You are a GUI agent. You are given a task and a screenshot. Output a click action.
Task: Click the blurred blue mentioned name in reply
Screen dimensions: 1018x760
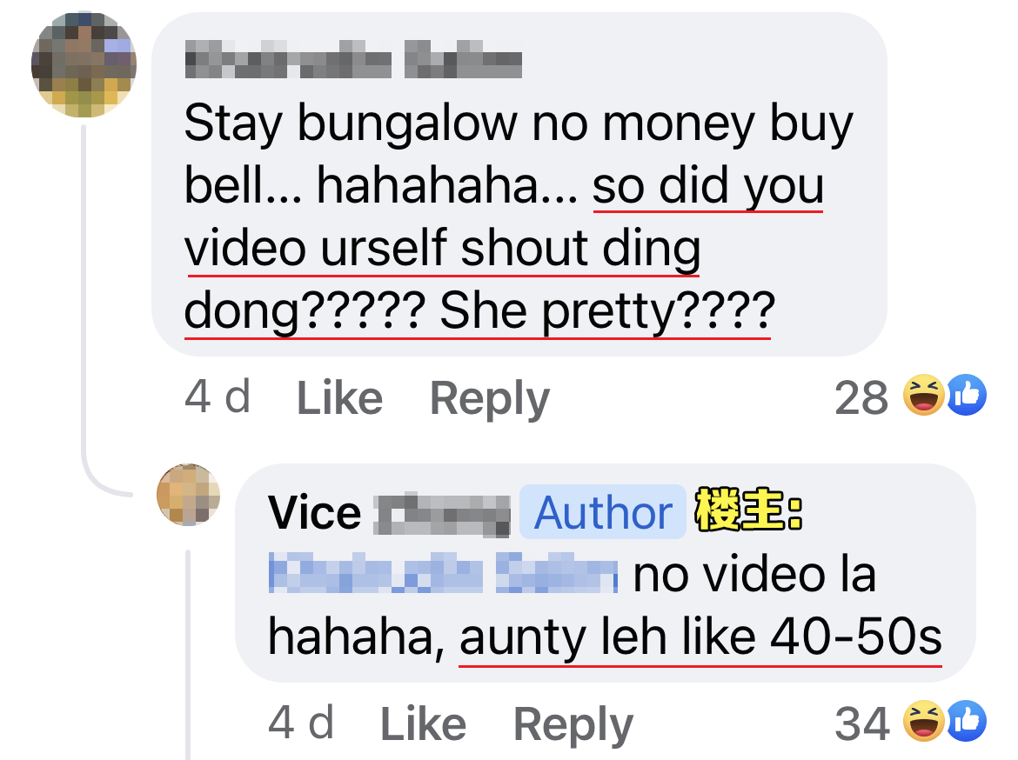point(443,573)
